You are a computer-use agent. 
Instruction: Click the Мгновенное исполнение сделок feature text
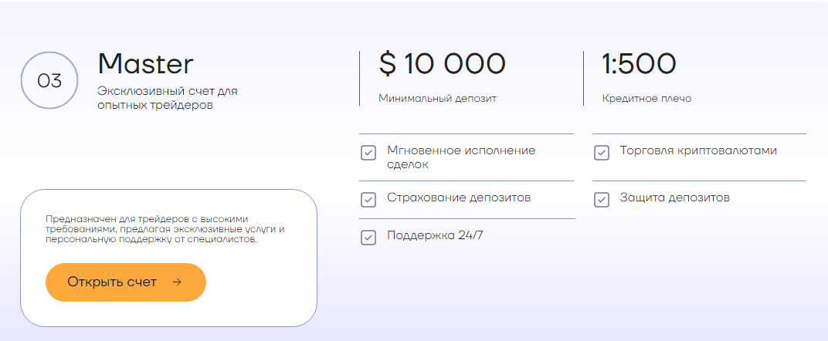pos(462,157)
